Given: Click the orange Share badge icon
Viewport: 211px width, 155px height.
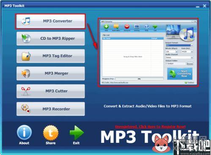Looking at the screenshot, I should tap(51, 133).
